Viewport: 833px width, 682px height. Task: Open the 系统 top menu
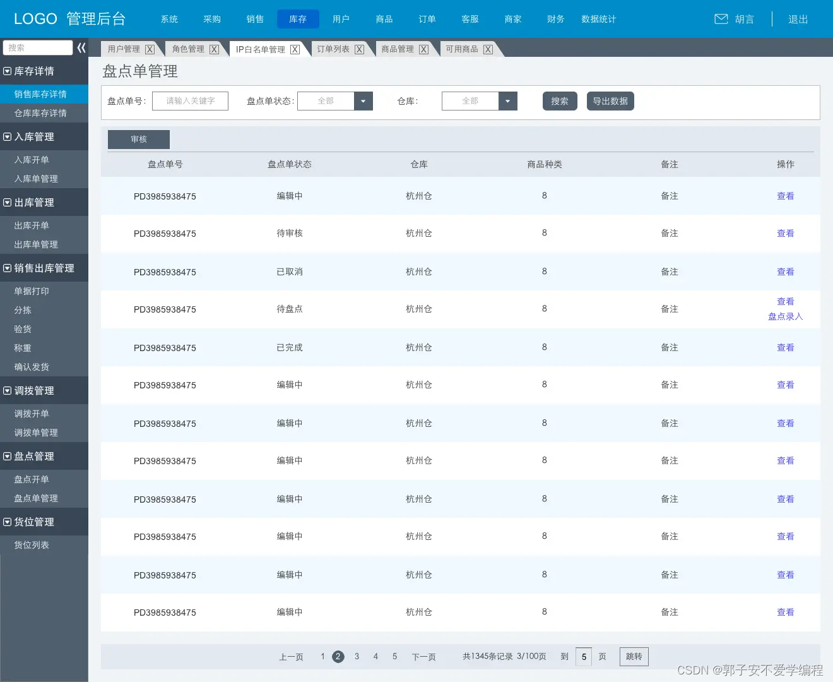pyautogui.click(x=169, y=19)
